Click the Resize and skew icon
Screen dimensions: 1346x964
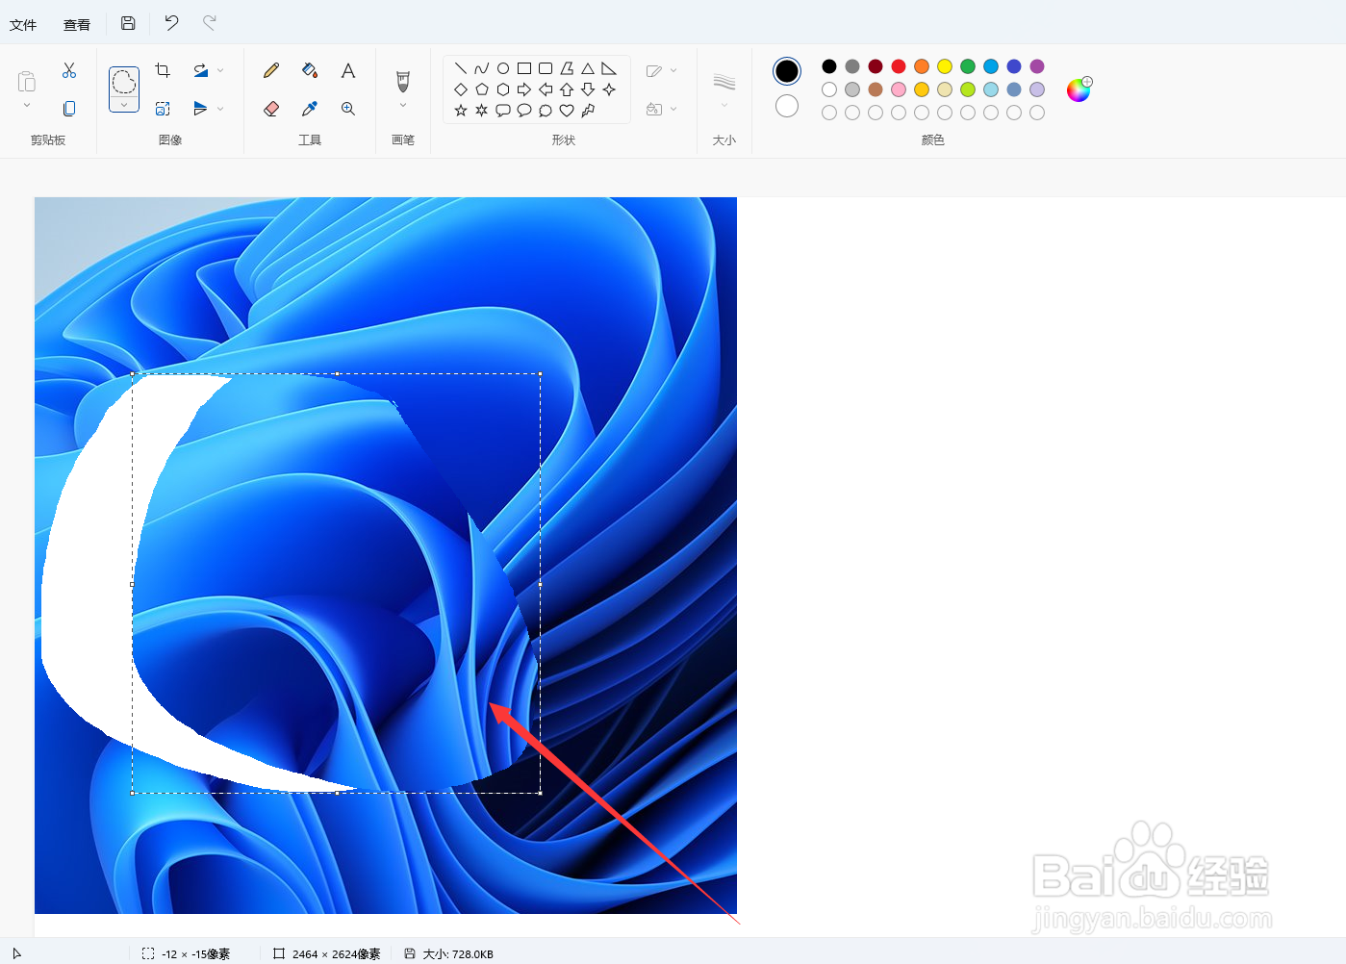click(163, 109)
